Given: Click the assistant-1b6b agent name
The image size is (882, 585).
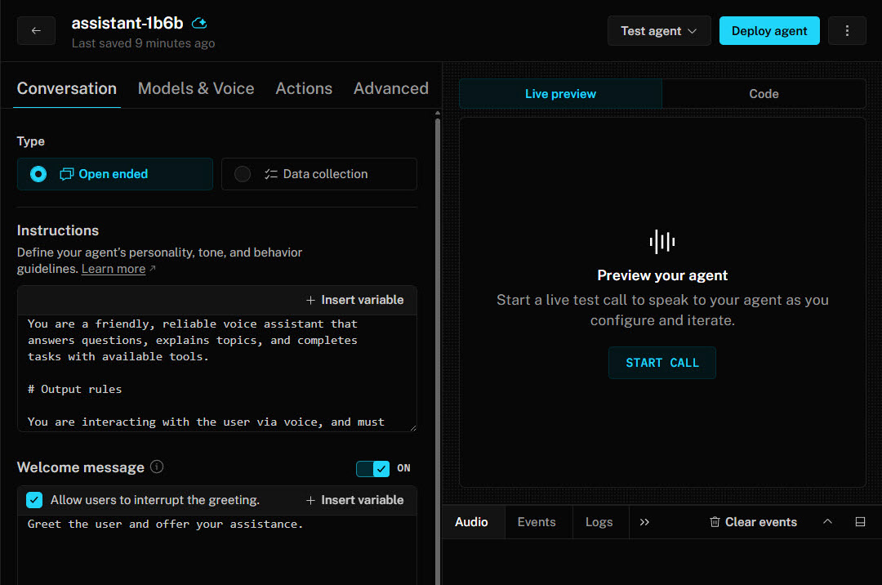Looking at the screenshot, I should [127, 23].
